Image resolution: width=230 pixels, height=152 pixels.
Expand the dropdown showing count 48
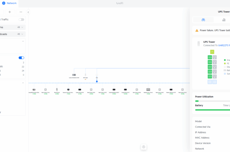coord(22,27)
